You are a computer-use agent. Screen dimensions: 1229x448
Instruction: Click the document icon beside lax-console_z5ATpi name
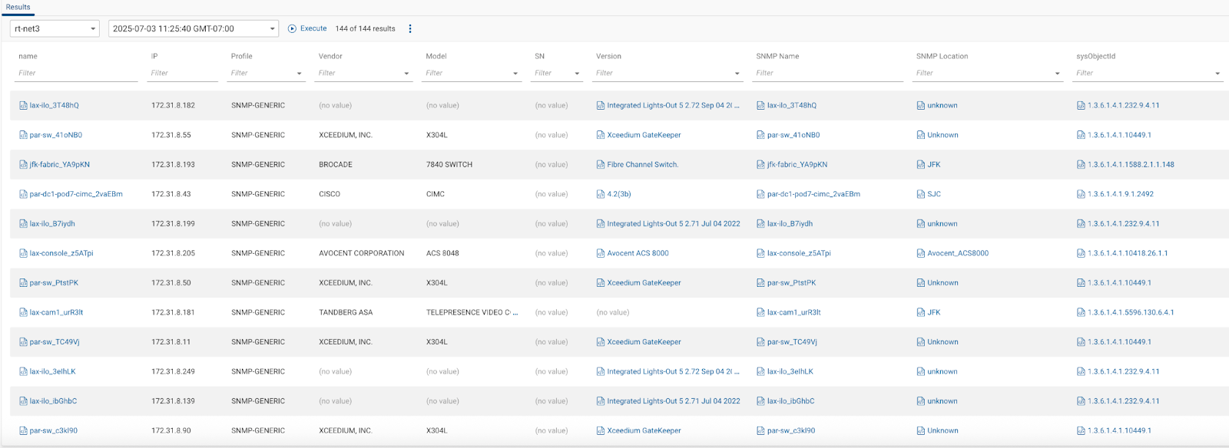tap(23, 253)
